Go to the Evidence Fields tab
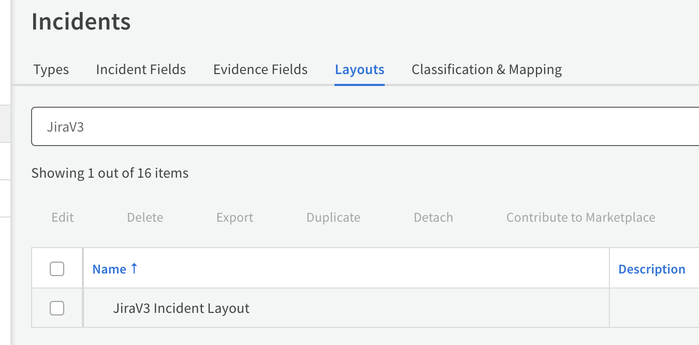Viewport: 699px width, 345px height. coord(260,69)
